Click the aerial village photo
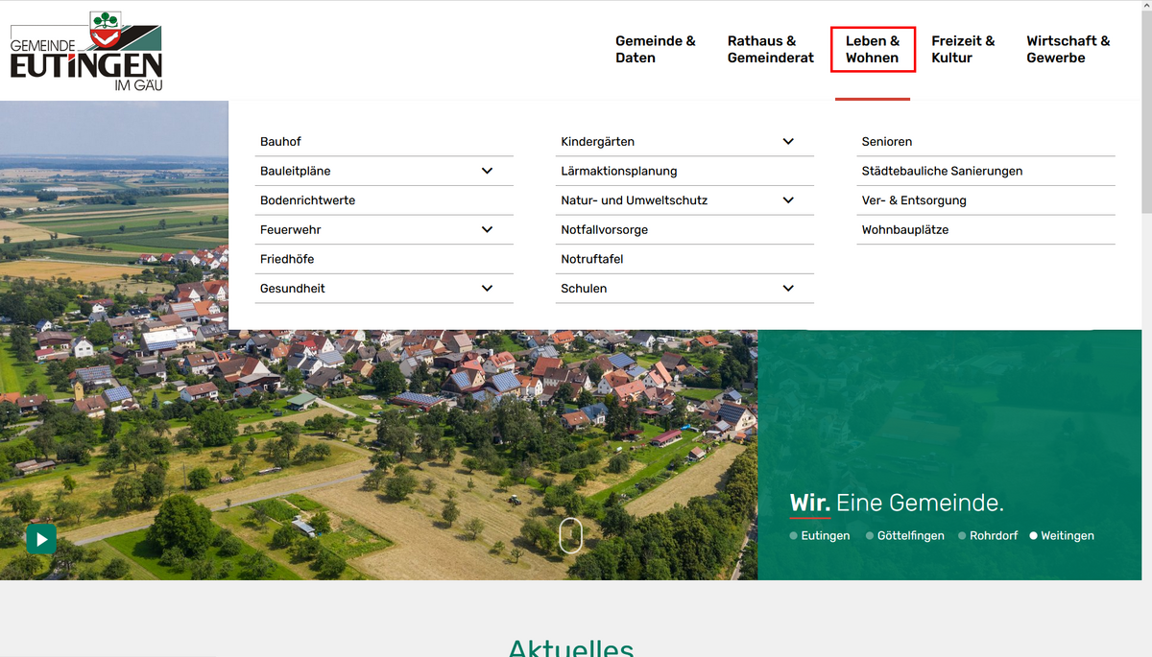The height and width of the screenshot is (657, 1152). pos(378,455)
